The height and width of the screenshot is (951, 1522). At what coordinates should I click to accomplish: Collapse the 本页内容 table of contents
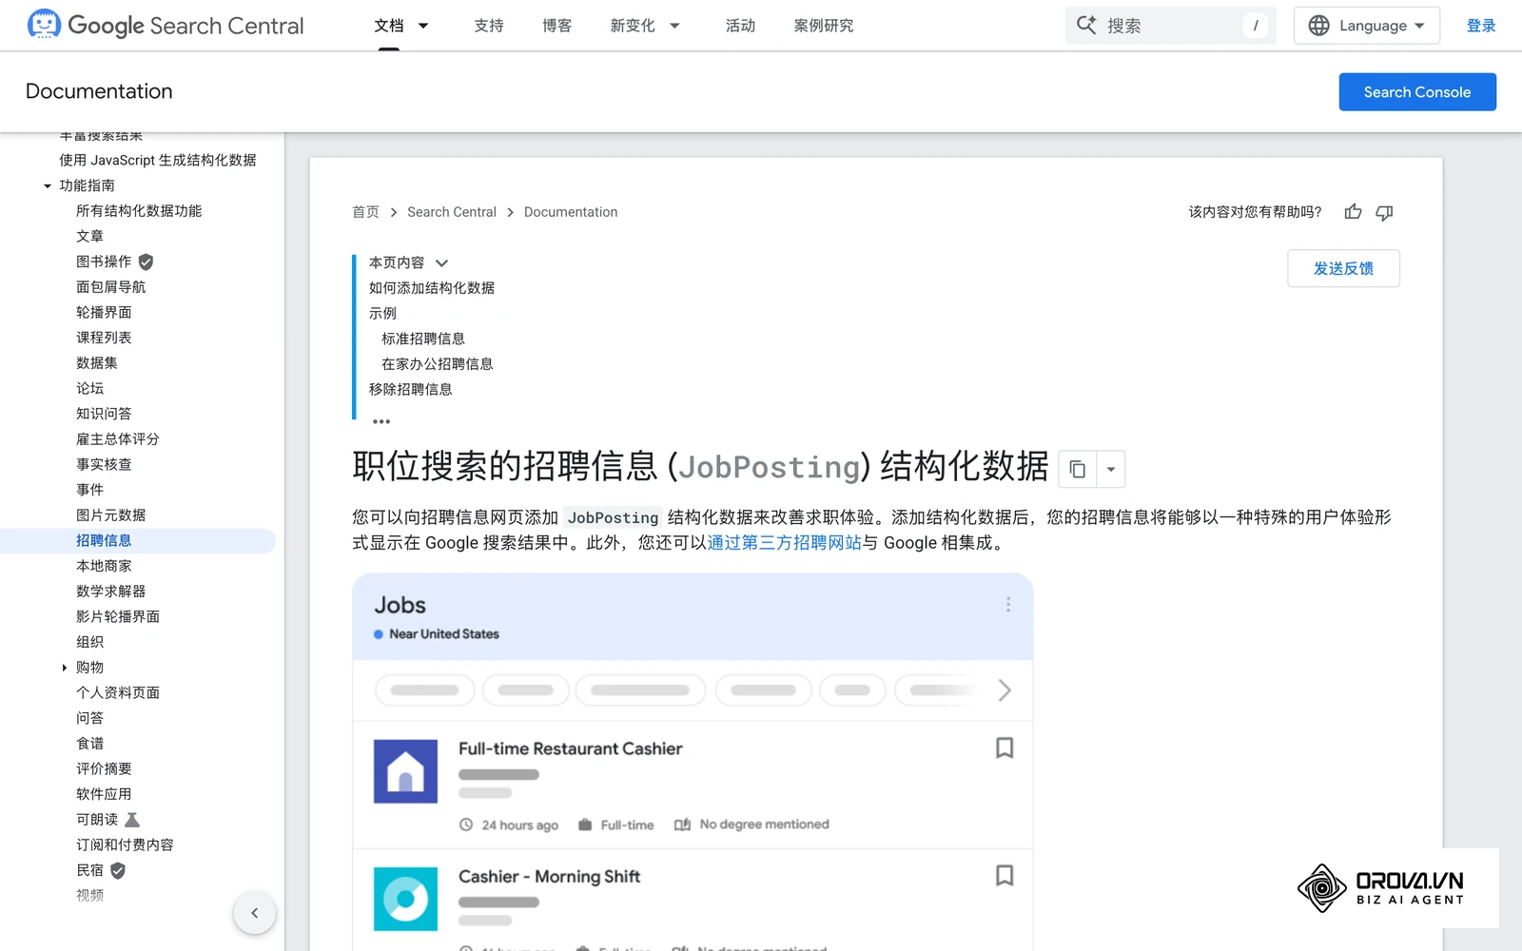441,263
